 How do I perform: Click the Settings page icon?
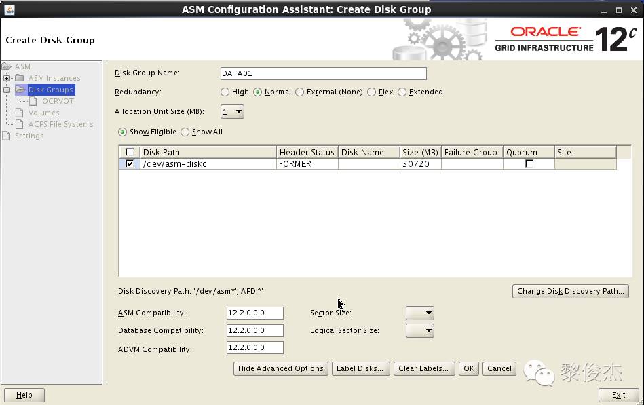coord(5,135)
